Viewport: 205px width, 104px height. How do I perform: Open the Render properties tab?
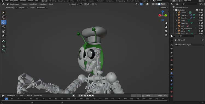click(172, 45)
